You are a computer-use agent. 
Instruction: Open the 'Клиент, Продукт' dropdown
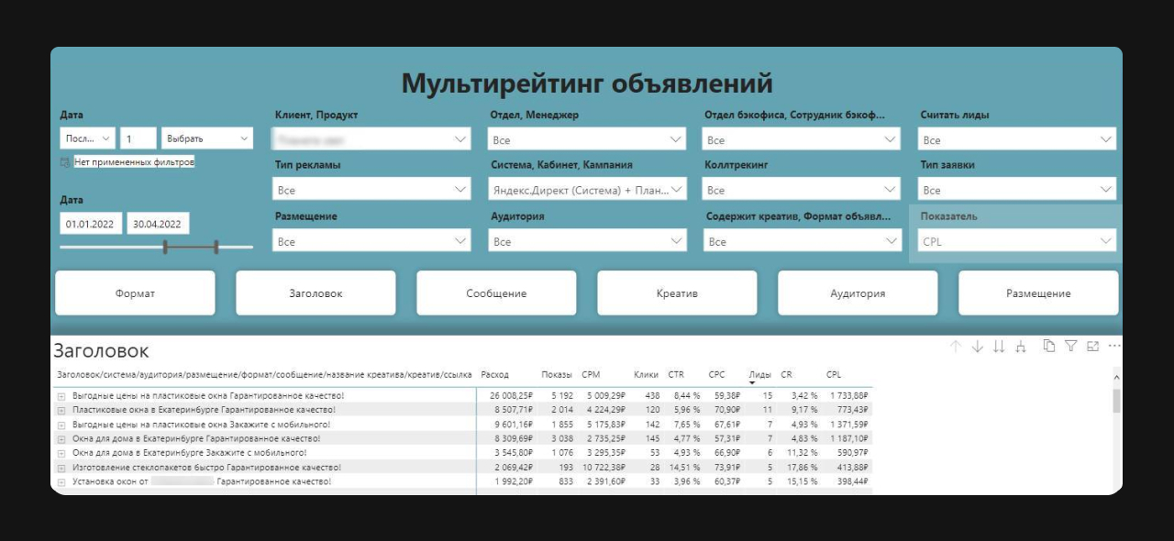pos(371,139)
